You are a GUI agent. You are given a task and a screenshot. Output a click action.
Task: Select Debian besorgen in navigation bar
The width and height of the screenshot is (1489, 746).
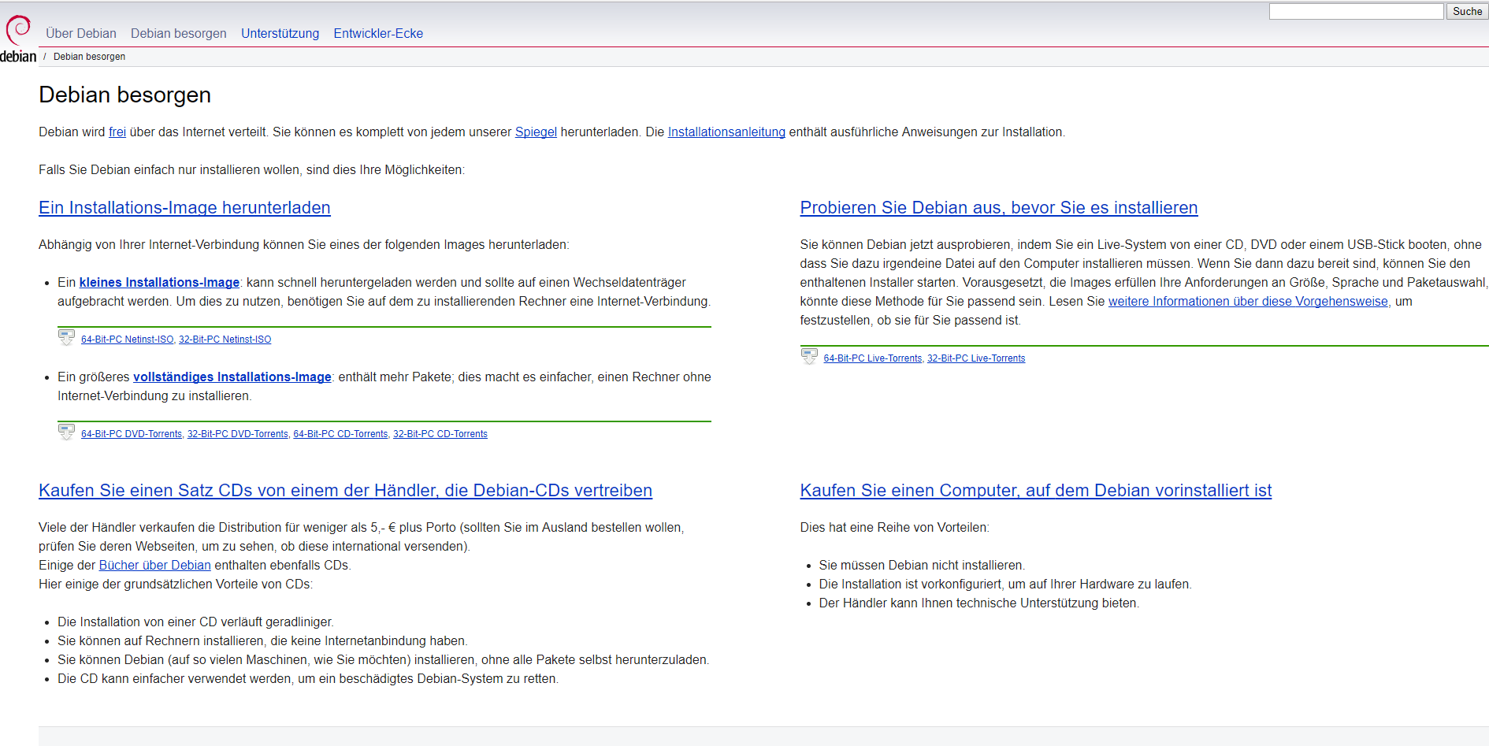pyautogui.click(x=178, y=33)
